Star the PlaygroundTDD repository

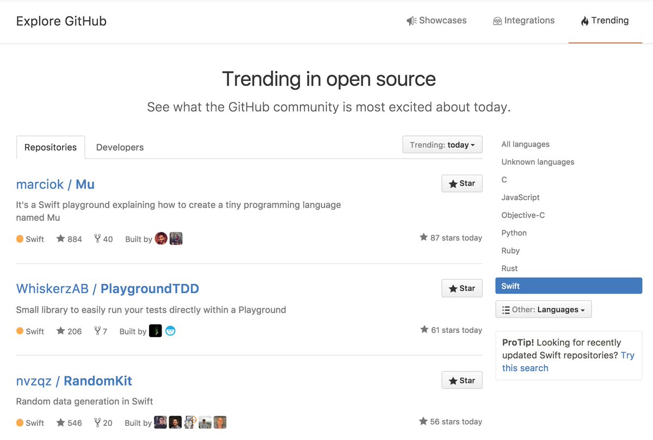point(462,289)
